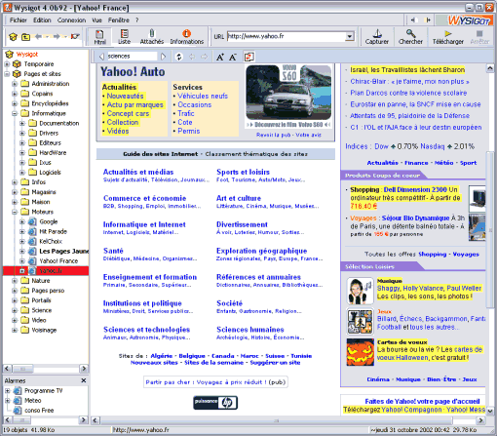Select the Programme TV alarm
Image resolution: width=497 pixels, height=436 pixels.
tap(44, 390)
